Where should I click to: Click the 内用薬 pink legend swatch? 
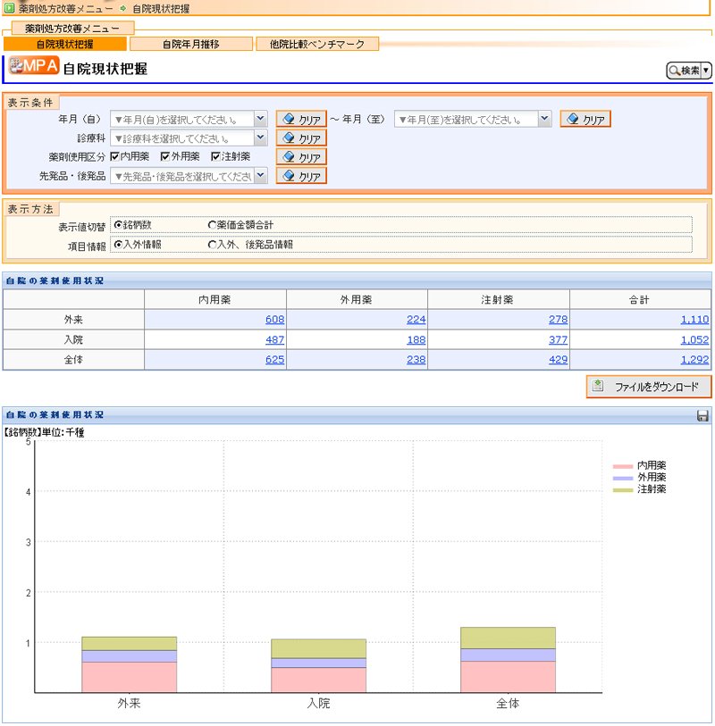point(622,466)
